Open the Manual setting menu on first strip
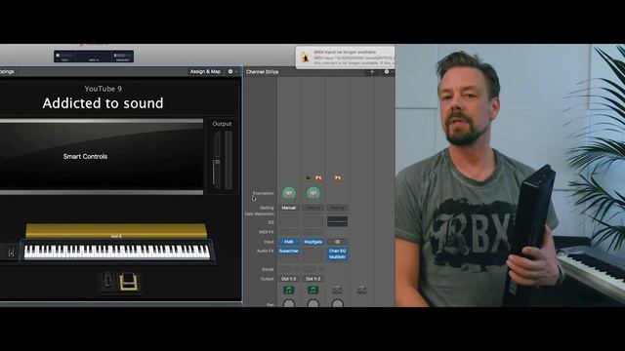 pos(289,208)
